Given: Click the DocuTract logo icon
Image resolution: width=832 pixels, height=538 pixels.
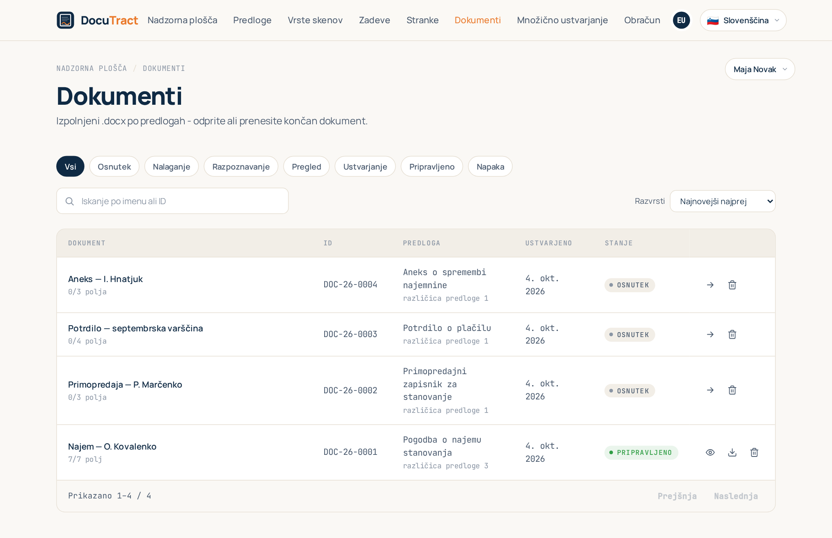Looking at the screenshot, I should click(65, 20).
